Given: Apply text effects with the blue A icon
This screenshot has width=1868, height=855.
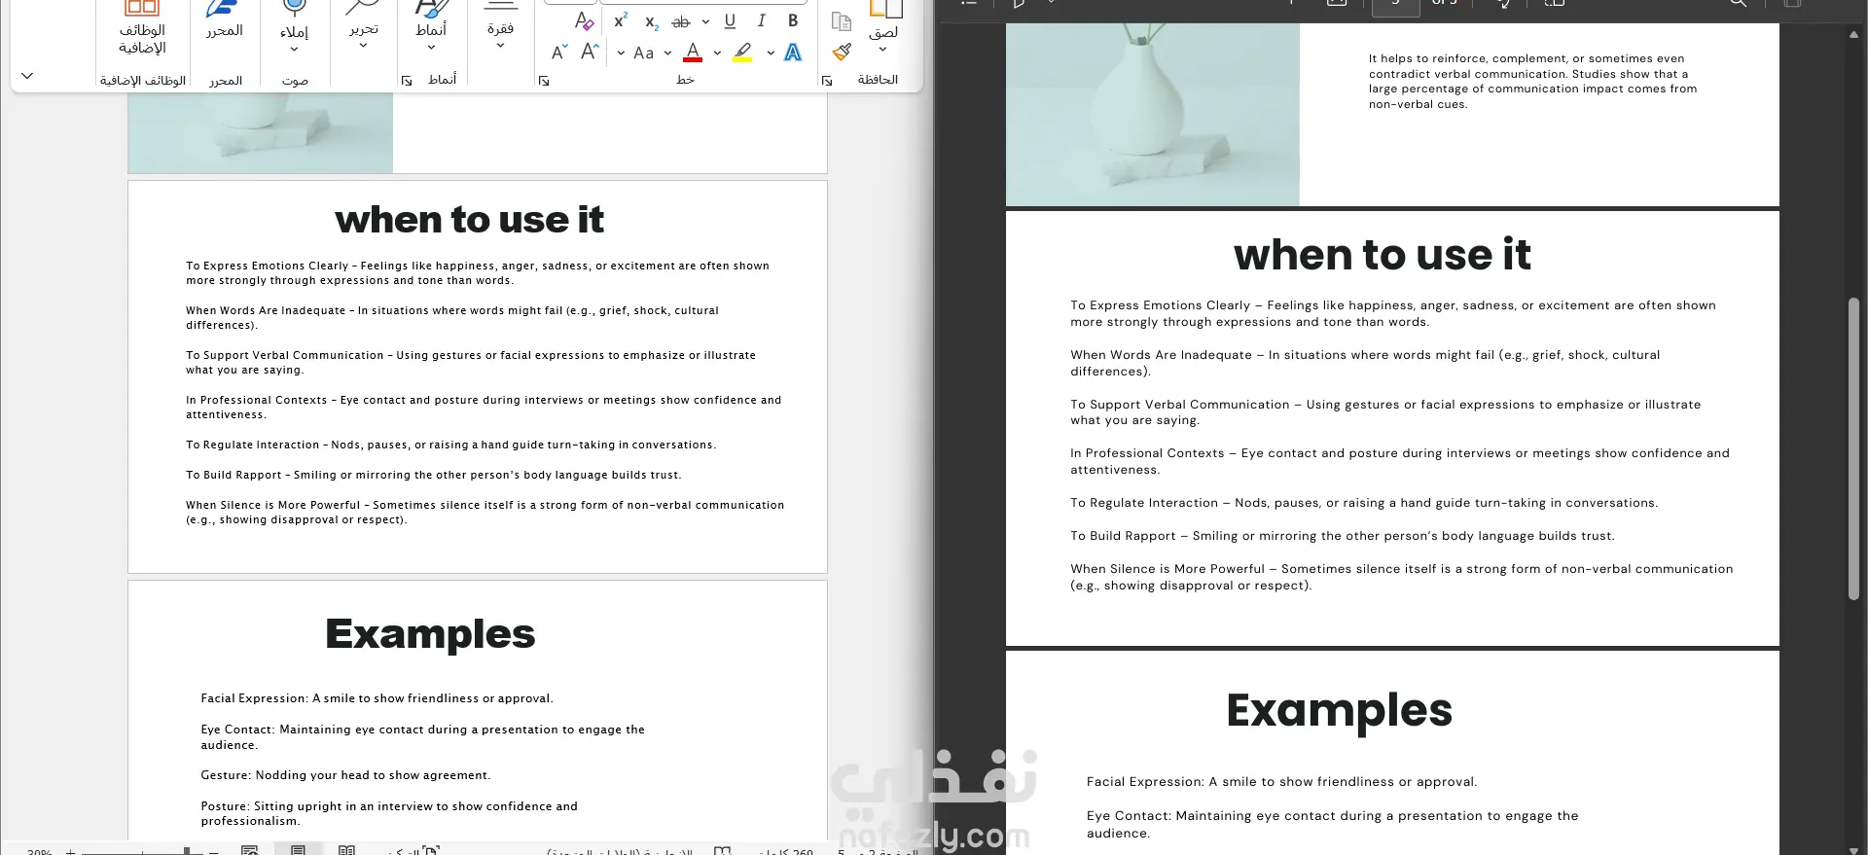Looking at the screenshot, I should click(x=793, y=53).
